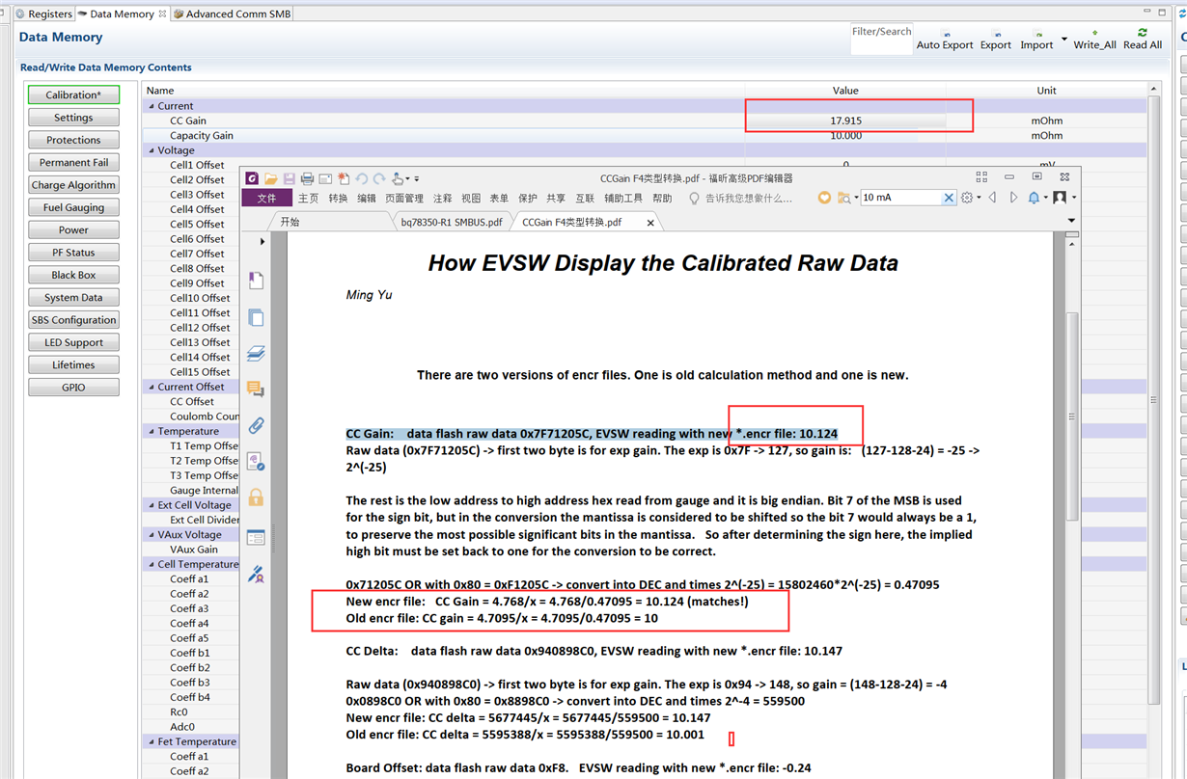Go to previous search result arrow

click(x=992, y=198)
